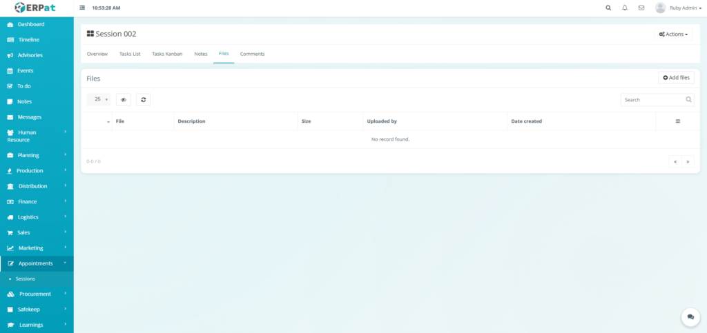The image size is (707, 333).
Task: Toggle column visibility eye button
Action: click(x=124, y=100)
